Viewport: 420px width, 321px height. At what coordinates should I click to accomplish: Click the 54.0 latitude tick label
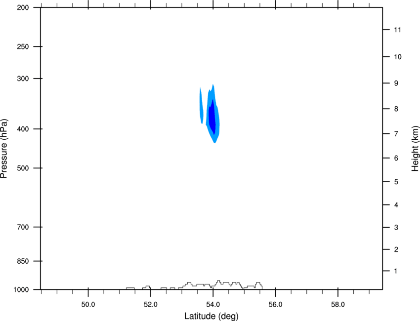(x=213, y=305)
